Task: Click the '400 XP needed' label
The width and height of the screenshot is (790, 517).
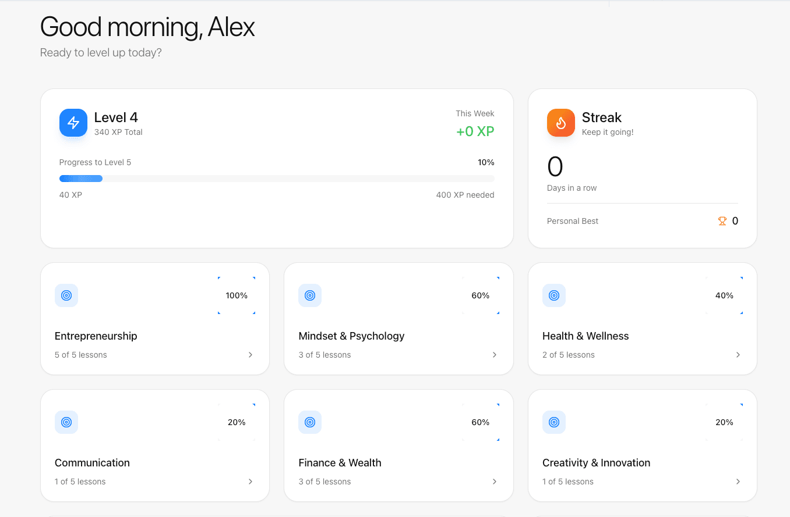Action: (465, 195)
